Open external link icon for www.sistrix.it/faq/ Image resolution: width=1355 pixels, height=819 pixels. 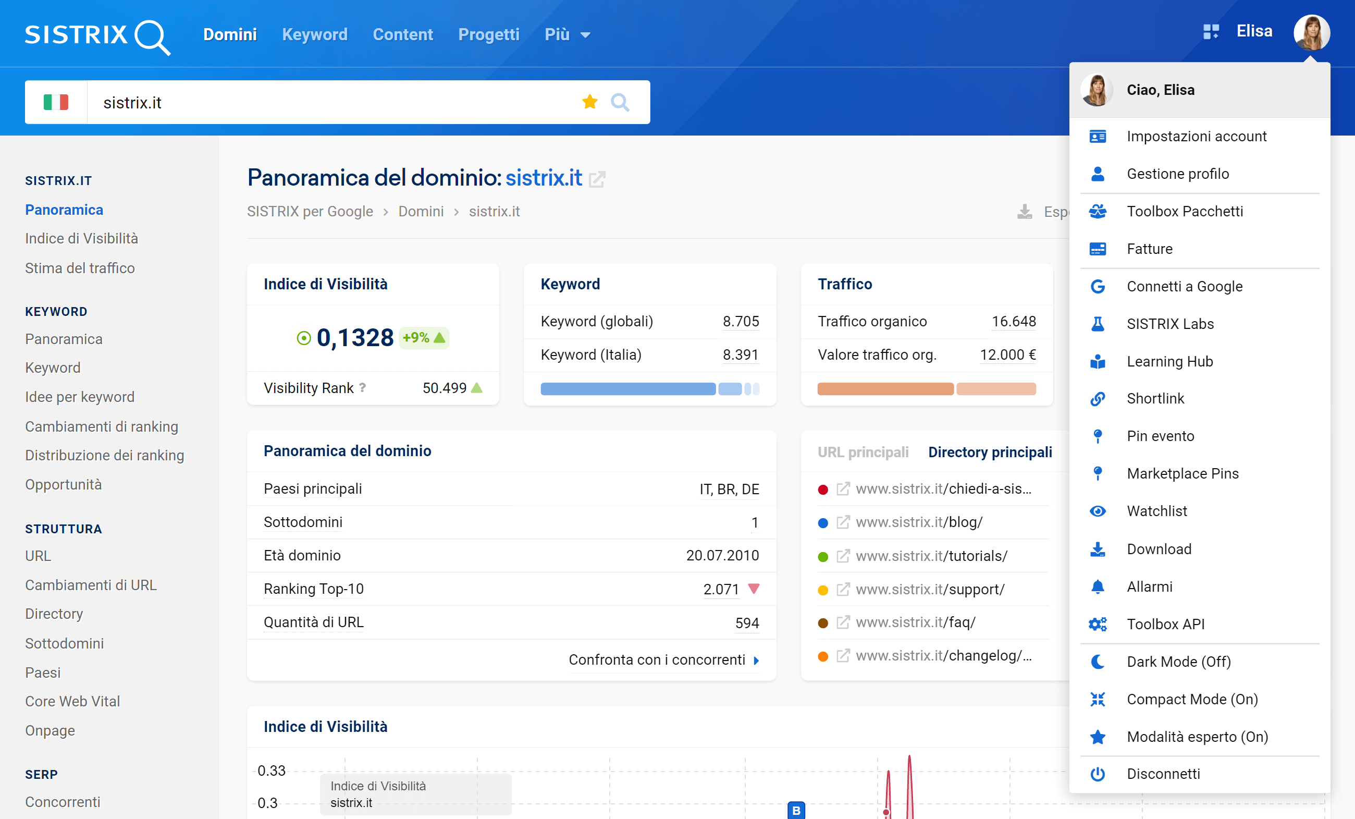[843, 622]
